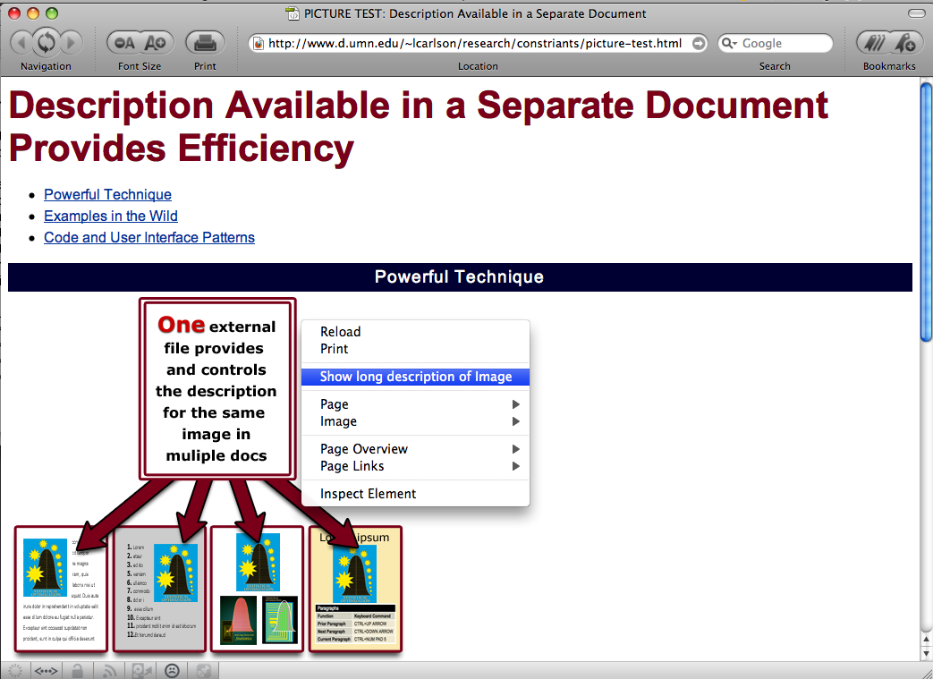Decrease font size with smaller A button

[125, 42]
